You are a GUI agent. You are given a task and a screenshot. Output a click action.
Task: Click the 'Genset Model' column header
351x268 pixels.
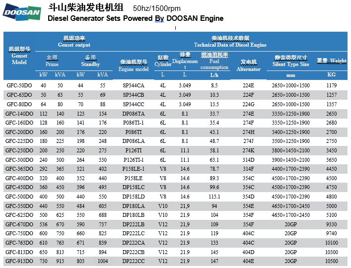(19, 56)
